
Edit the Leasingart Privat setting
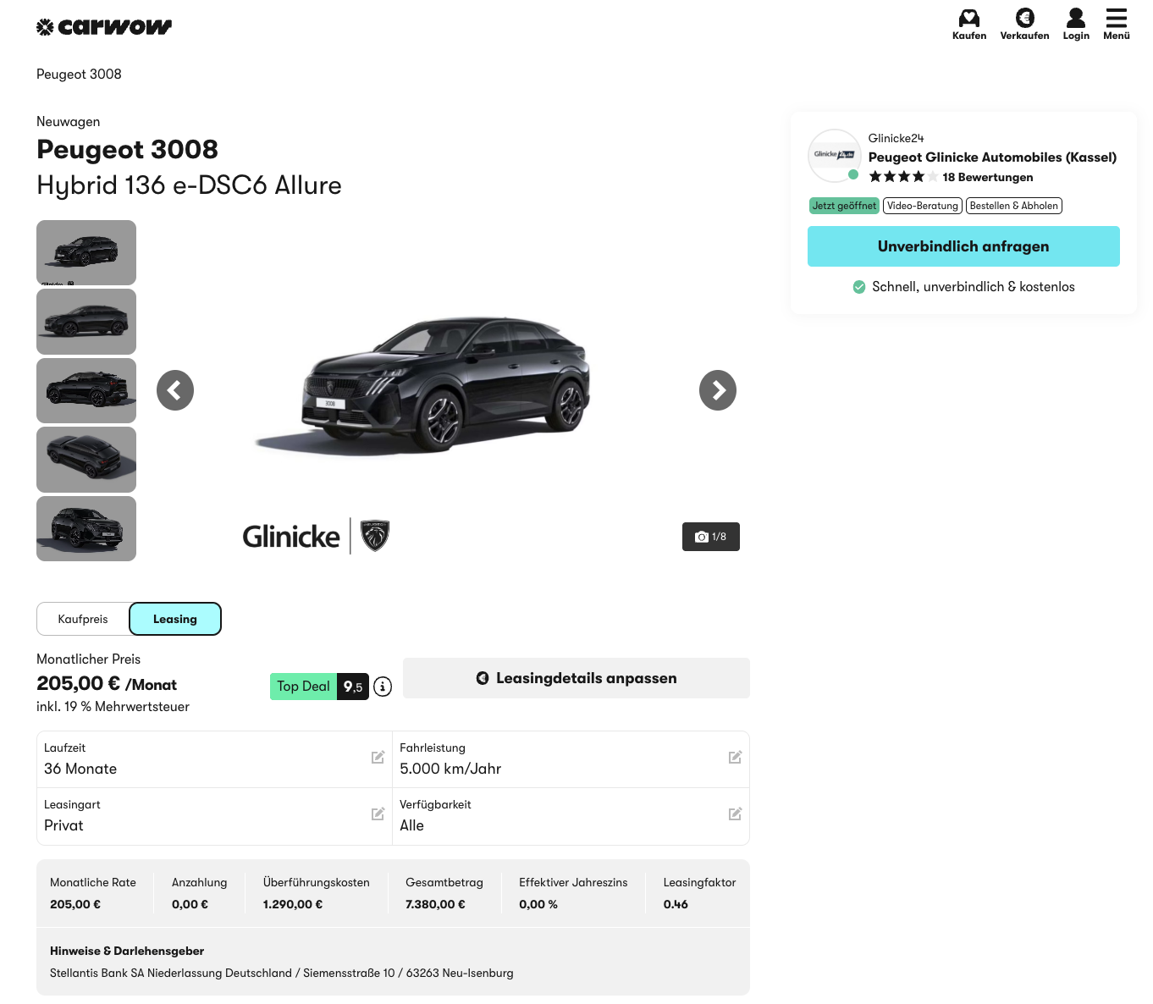(378, 814)
